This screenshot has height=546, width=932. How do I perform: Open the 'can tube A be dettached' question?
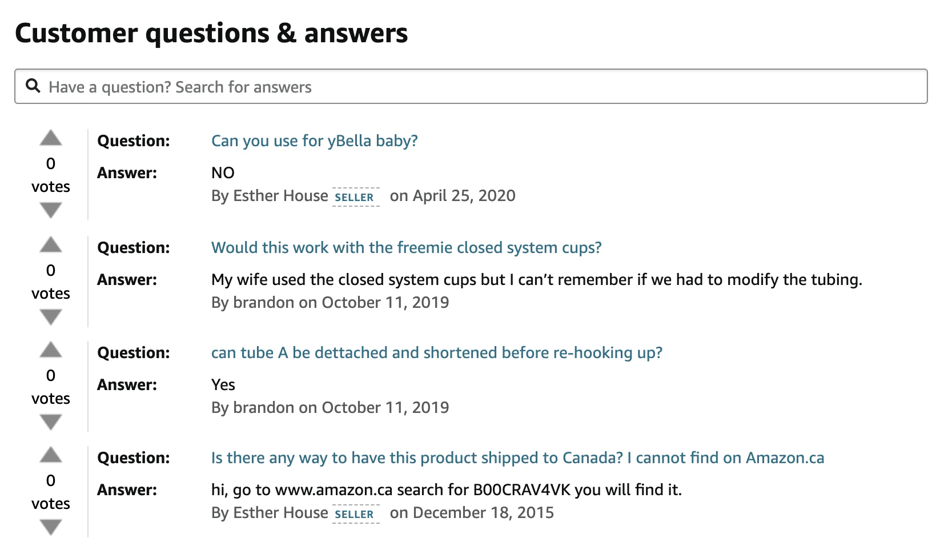pyautogui.click(x=437, y=353)
